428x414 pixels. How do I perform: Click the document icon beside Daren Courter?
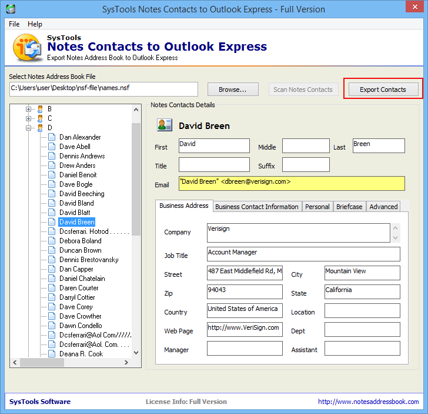pos(52,288)
